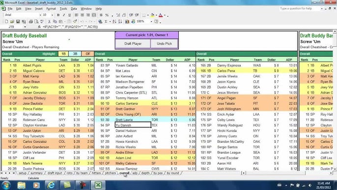The height and width of the screenshot is (190, 337).
Task: Apply the red Font Color swatch
Action: click(161, 15)
